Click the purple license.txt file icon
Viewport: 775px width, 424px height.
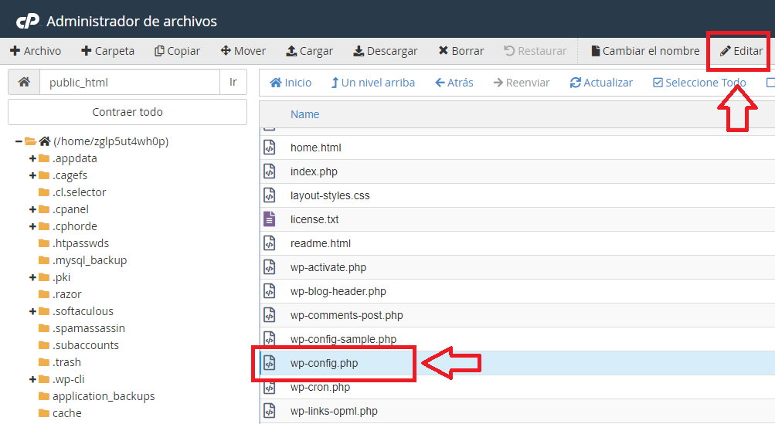(x=270, y=219)
